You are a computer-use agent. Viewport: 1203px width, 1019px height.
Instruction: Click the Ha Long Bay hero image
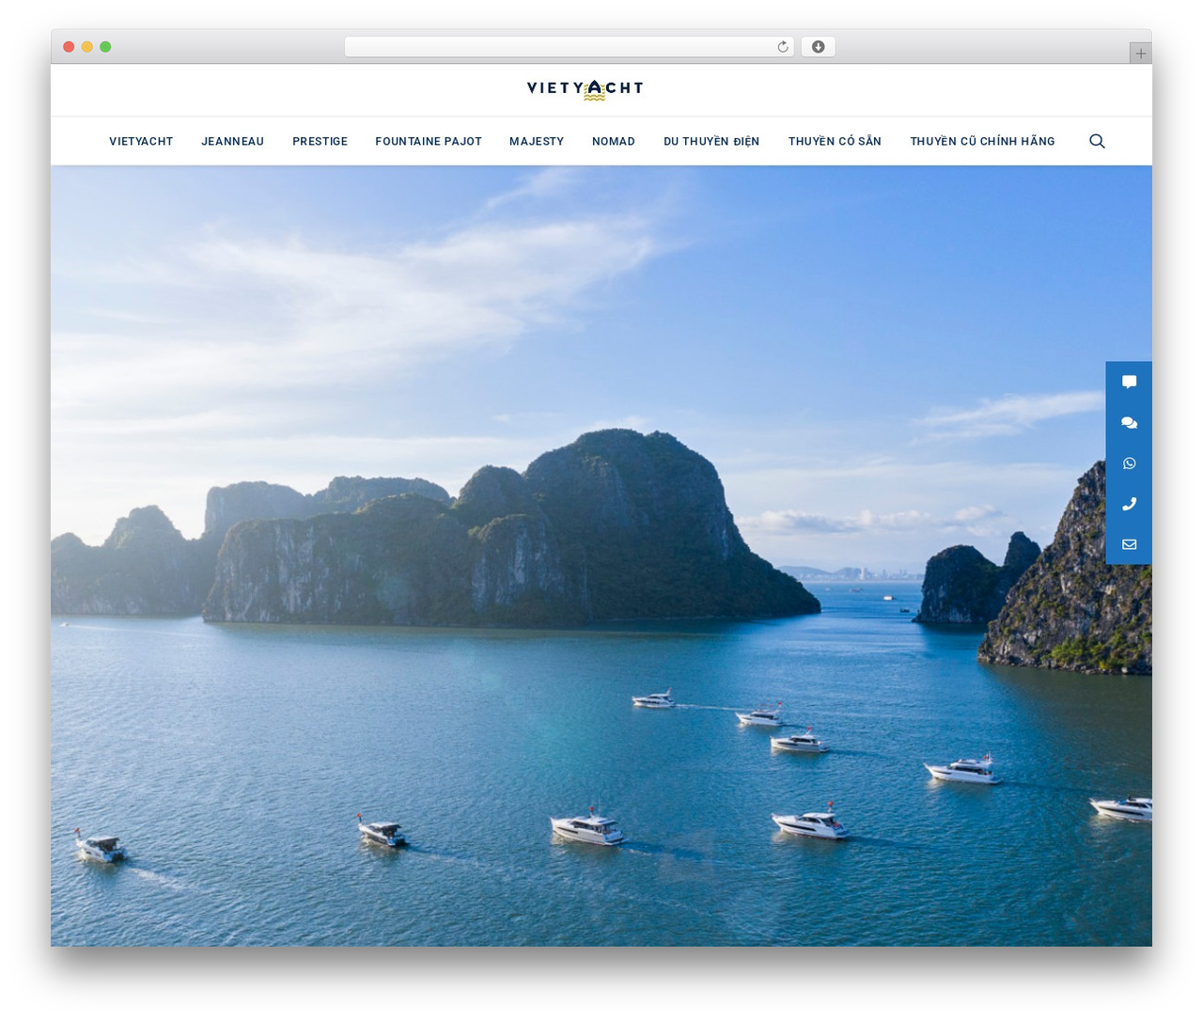[x=601, y=556]
